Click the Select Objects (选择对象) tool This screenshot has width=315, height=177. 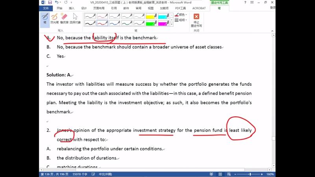(75, 18)
